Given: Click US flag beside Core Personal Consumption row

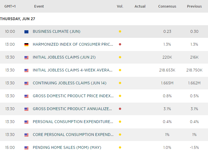Looking at the screenshot, I should [26, 135].
